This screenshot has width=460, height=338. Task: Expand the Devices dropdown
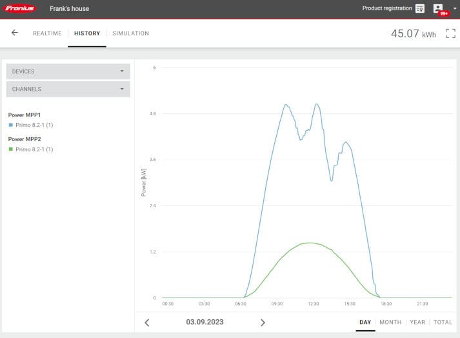click(x=68, y=71)
